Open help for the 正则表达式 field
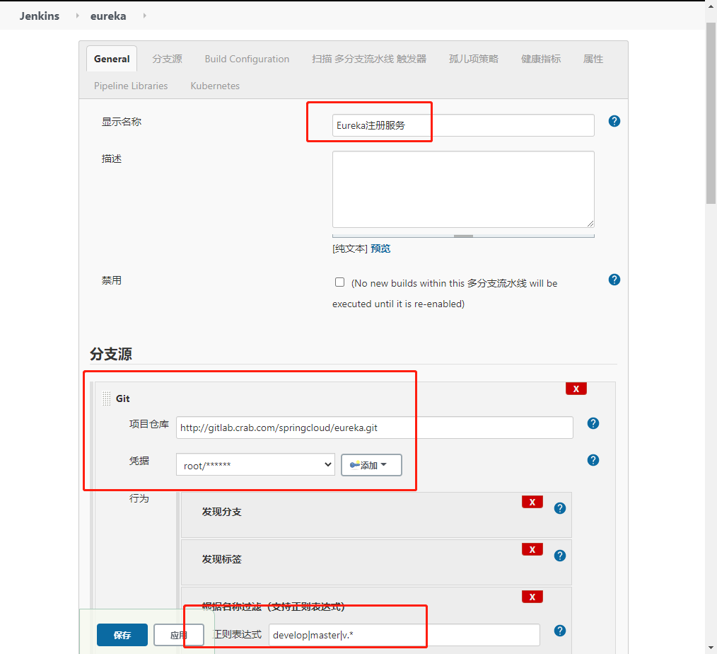This screenshot has height=654, width=717. (560, 631)
